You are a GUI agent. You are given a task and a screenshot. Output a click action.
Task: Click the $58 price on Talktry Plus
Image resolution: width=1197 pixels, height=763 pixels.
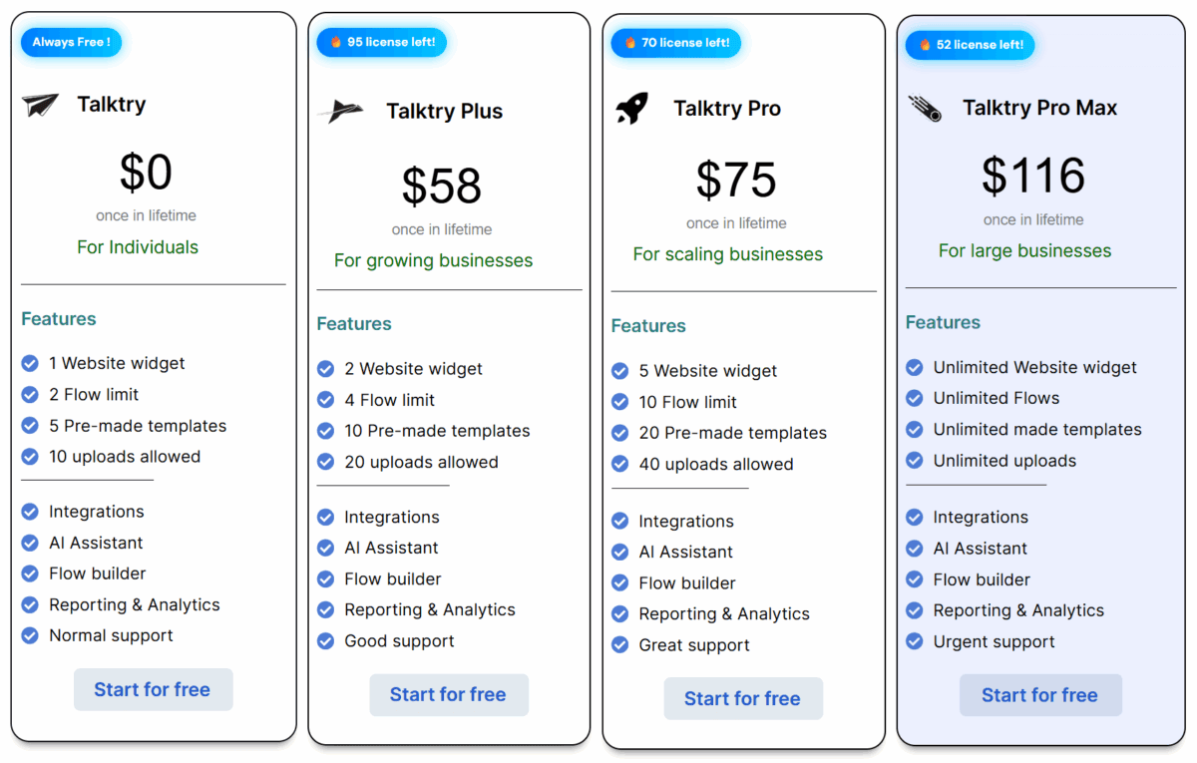click(x=442, y=187)
